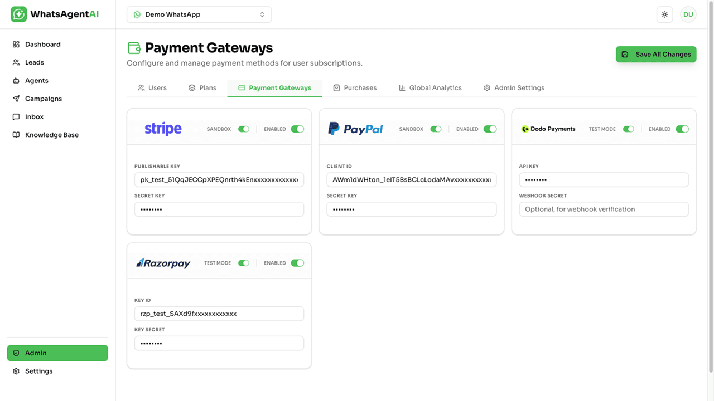Click the PayPal logo
Screen dimensions: 714x401
click(x=355, y=129)
